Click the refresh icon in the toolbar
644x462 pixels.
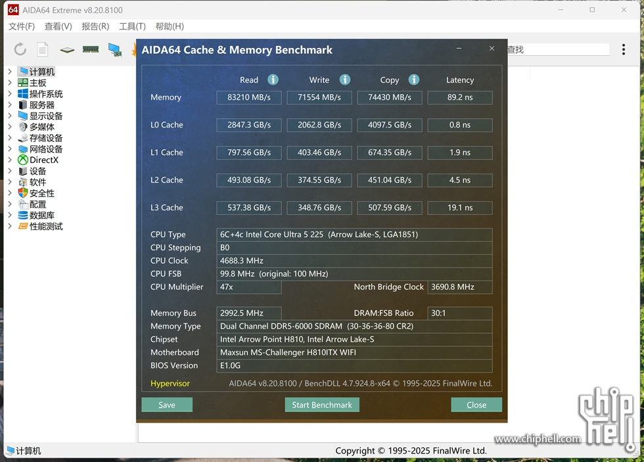(20, 50)
